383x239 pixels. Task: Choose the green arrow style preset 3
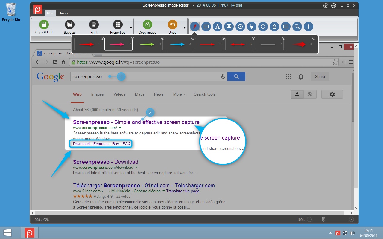point(149,44)
